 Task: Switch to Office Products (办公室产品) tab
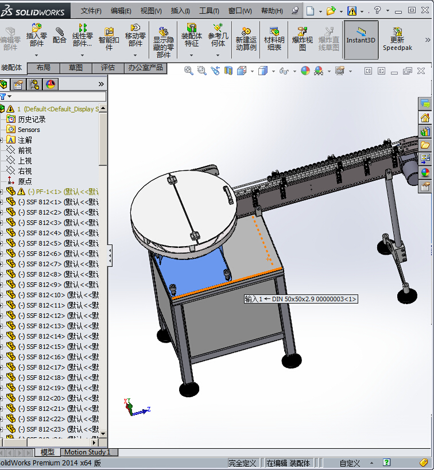click(x=145, y=68)
